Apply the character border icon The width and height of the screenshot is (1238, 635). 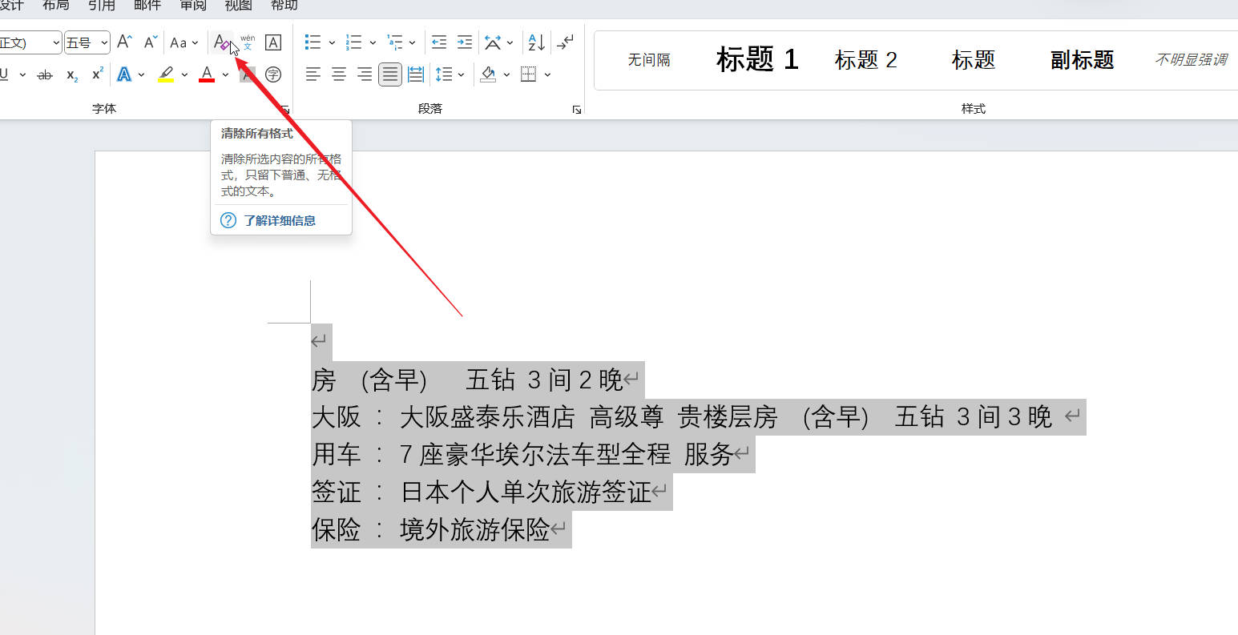(x=273, y=42)
